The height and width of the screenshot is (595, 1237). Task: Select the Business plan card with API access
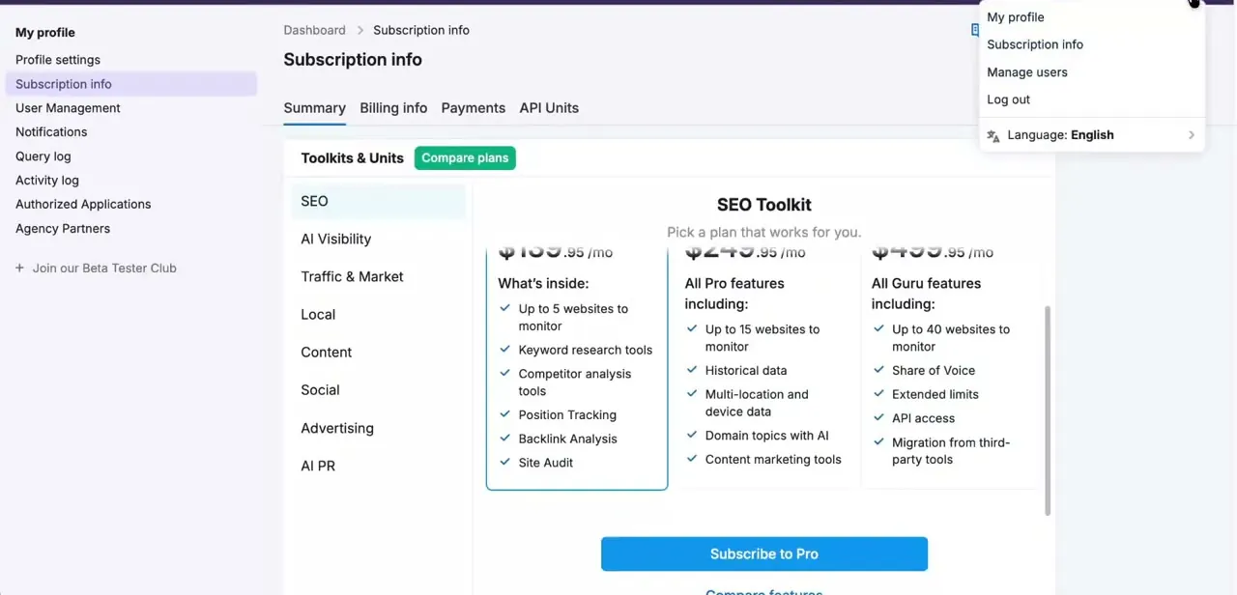tap(951, 369)
